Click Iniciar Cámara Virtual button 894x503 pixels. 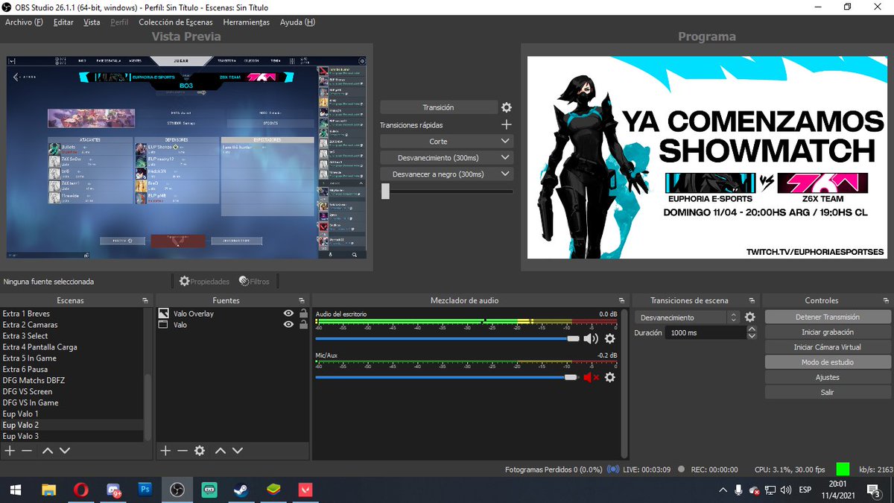pos(827,347)
